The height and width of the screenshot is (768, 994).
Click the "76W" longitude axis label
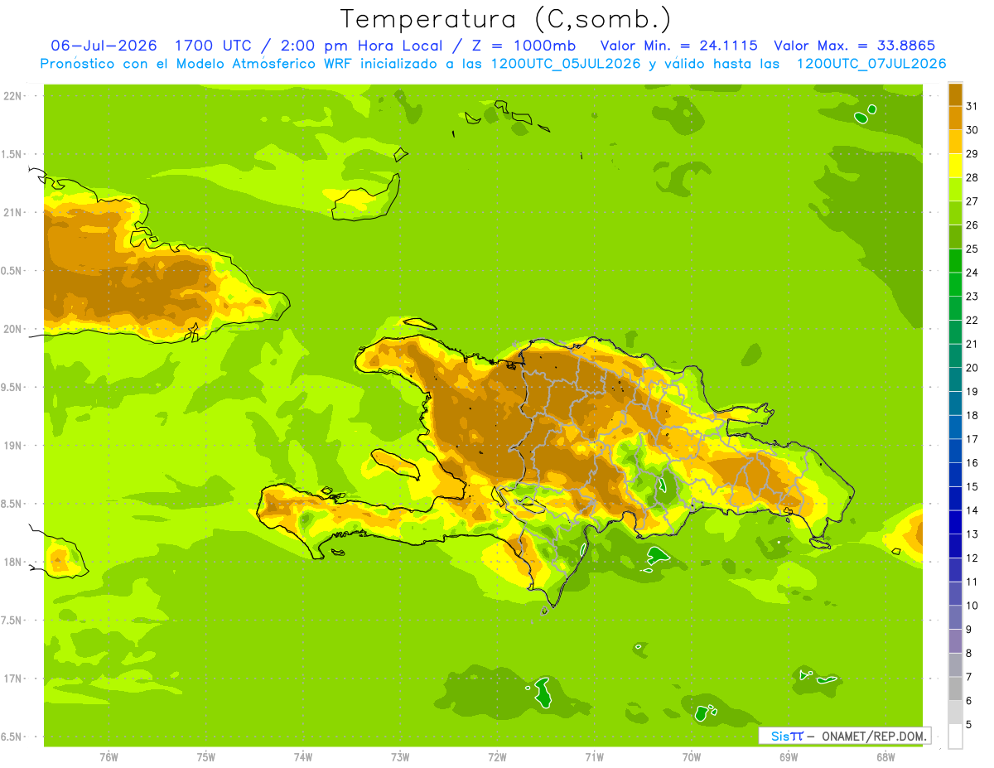(109, 757)
